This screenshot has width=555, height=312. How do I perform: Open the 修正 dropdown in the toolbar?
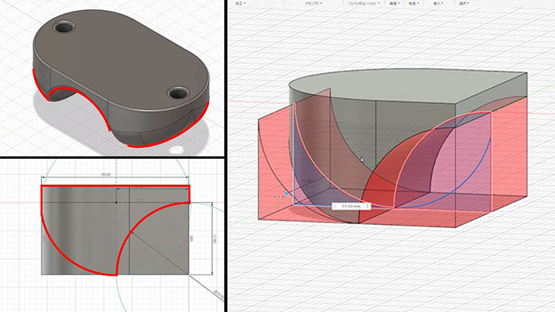(x=240, y=4)
